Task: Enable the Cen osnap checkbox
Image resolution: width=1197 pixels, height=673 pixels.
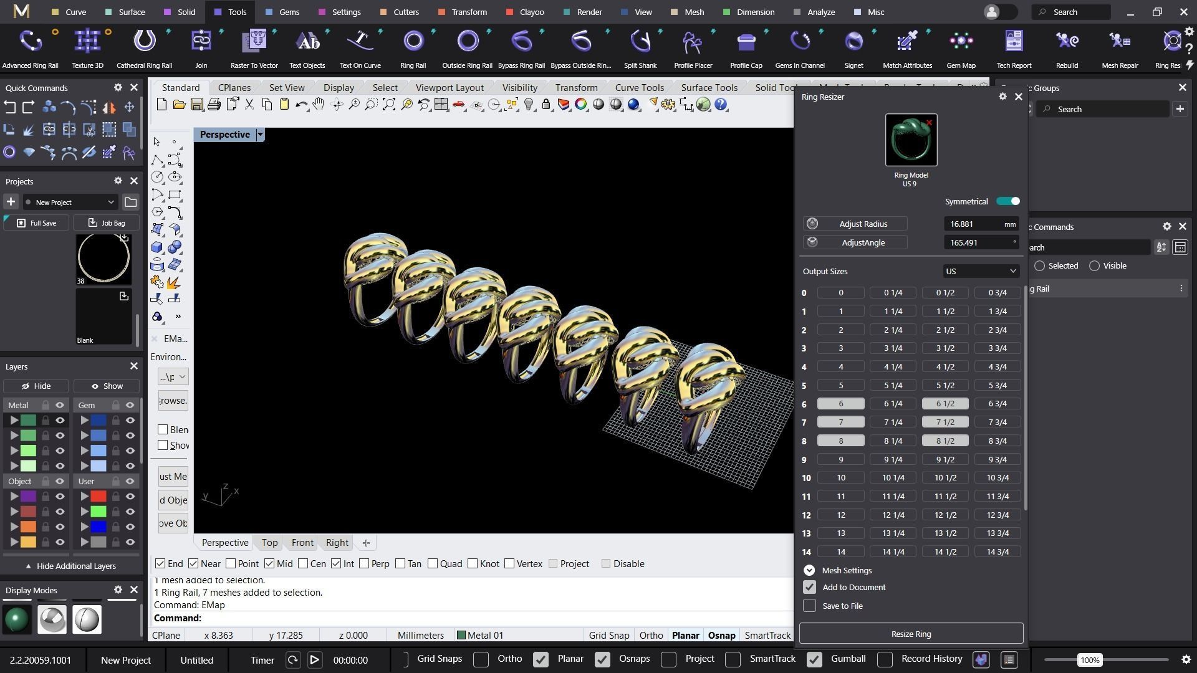Action: tap(303, 563)
